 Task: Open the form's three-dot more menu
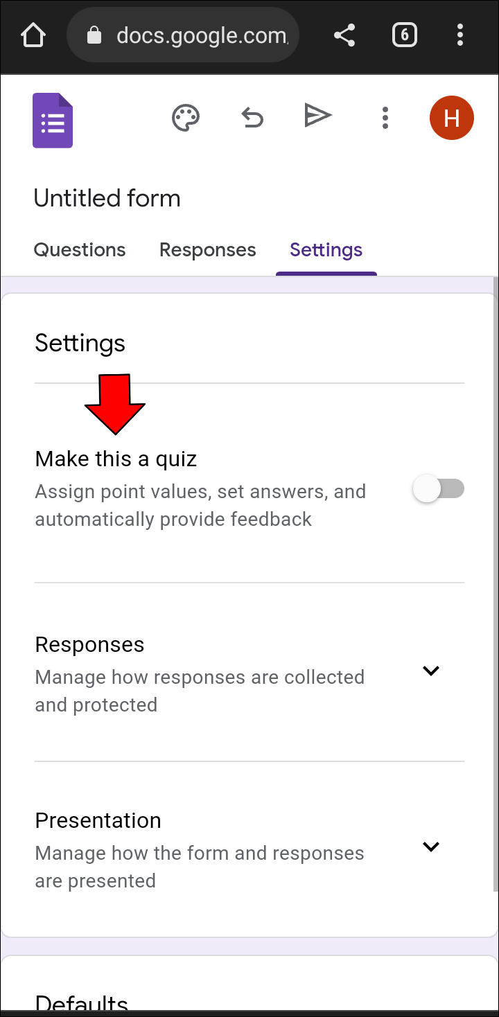point(385,118)
